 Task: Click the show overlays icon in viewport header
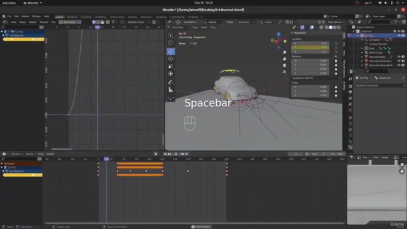[312, 27]
